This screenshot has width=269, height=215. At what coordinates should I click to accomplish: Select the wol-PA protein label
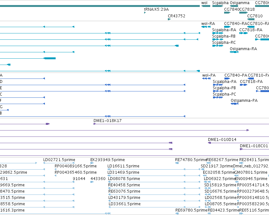pos(209,75)
